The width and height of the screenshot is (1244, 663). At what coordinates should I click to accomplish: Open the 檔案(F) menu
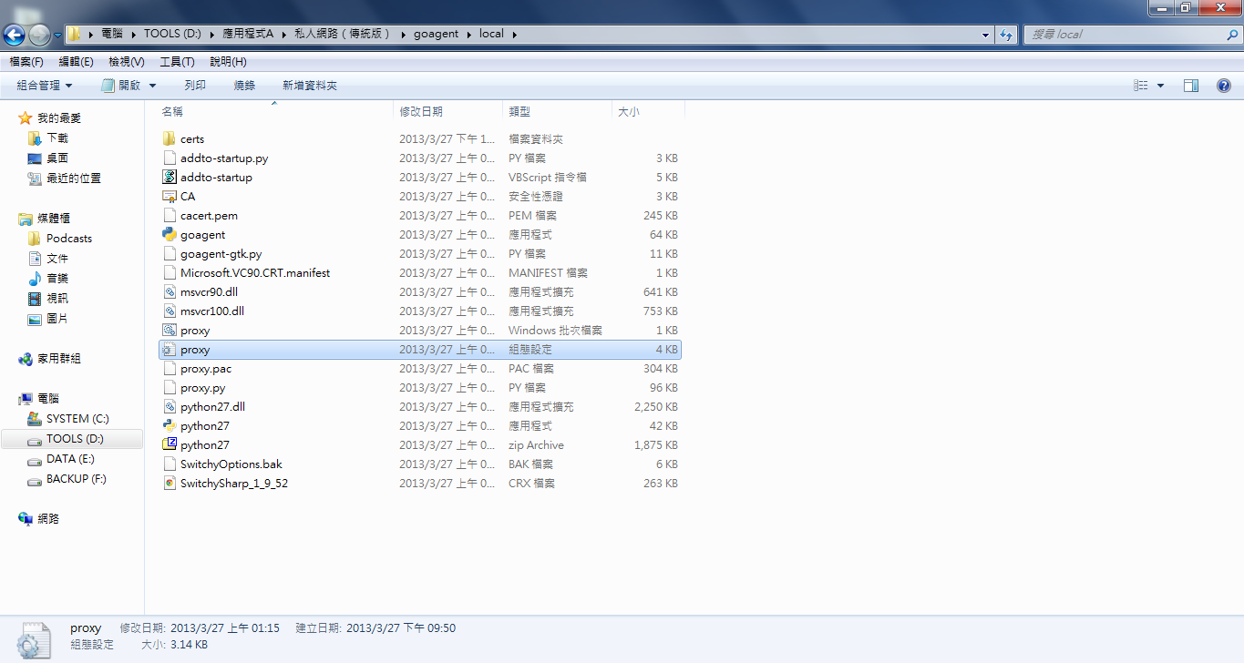coord(26,62)
